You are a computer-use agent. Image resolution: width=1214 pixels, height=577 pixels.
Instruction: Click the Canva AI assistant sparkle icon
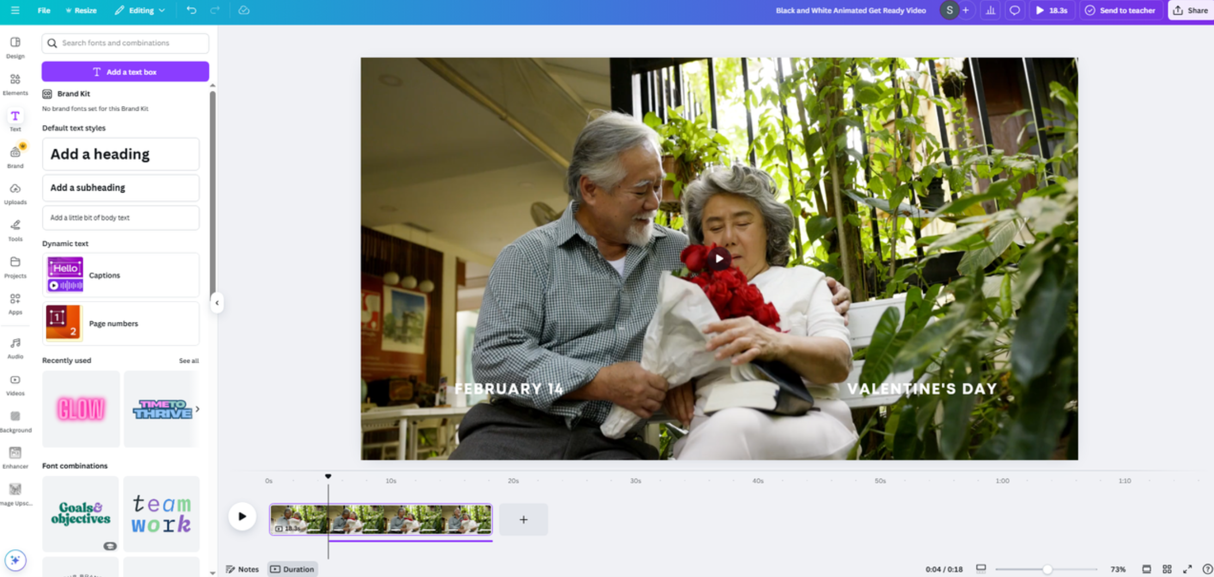[16, 560]
